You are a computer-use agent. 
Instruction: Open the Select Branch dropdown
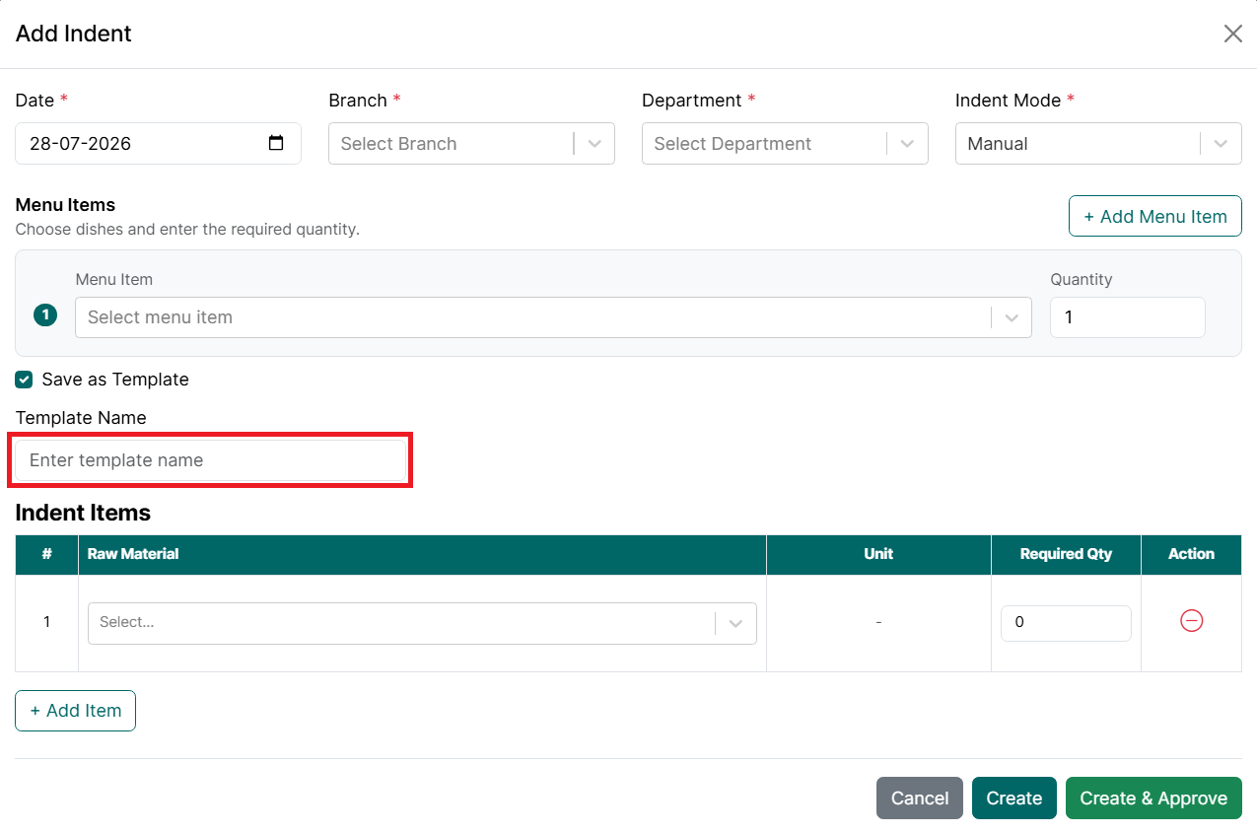click(x=471, y=143)
